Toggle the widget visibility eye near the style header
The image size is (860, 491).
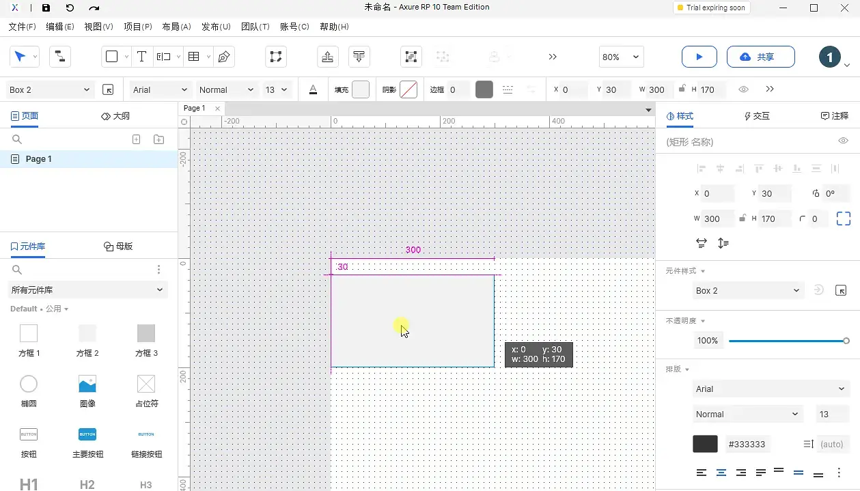(x=843, y=141)
